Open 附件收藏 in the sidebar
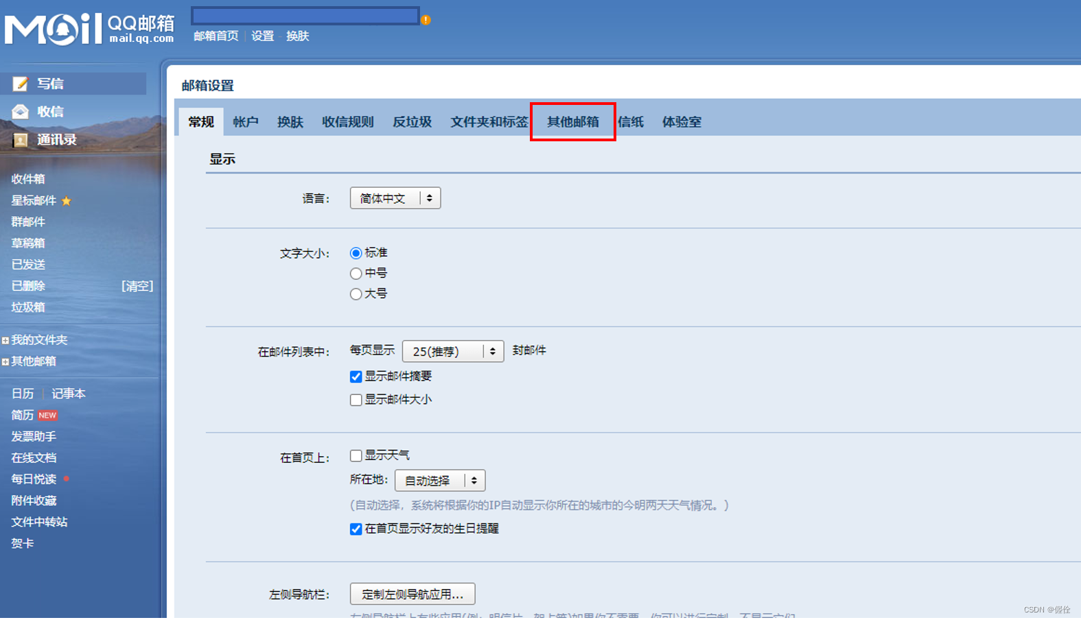The image size is (1081, 620). (34, 501)
